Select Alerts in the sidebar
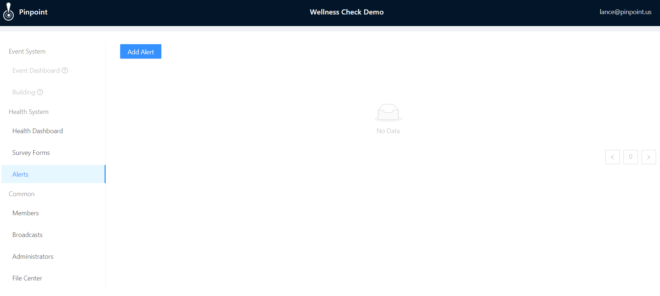660x296 pixels. pos(54,174)
